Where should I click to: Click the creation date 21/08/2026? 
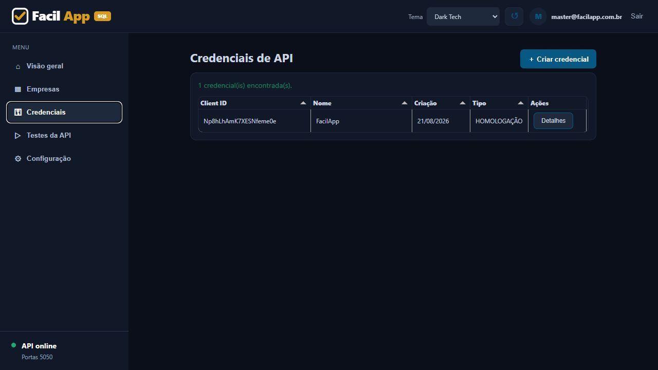[433, 121]
